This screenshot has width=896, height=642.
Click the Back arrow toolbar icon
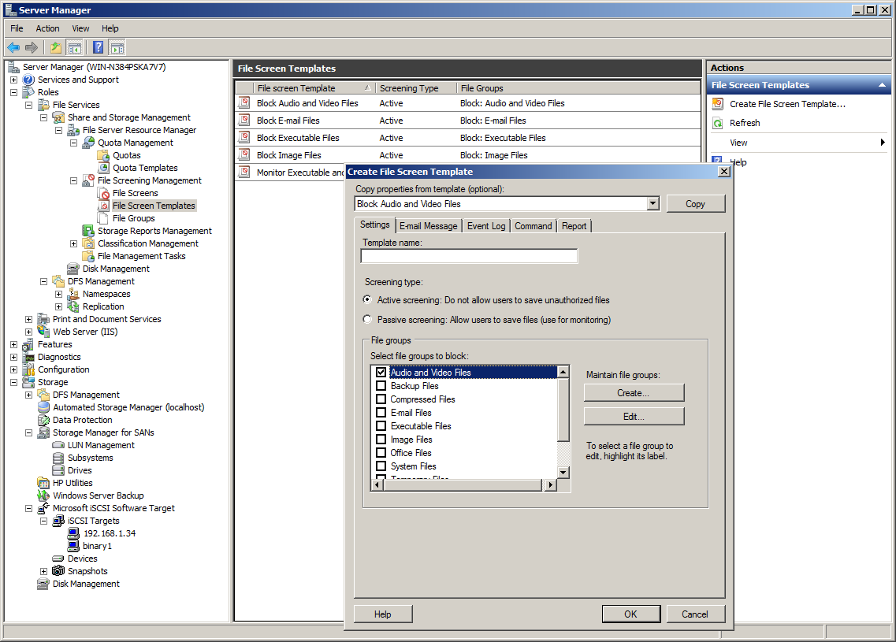[13, 47]
